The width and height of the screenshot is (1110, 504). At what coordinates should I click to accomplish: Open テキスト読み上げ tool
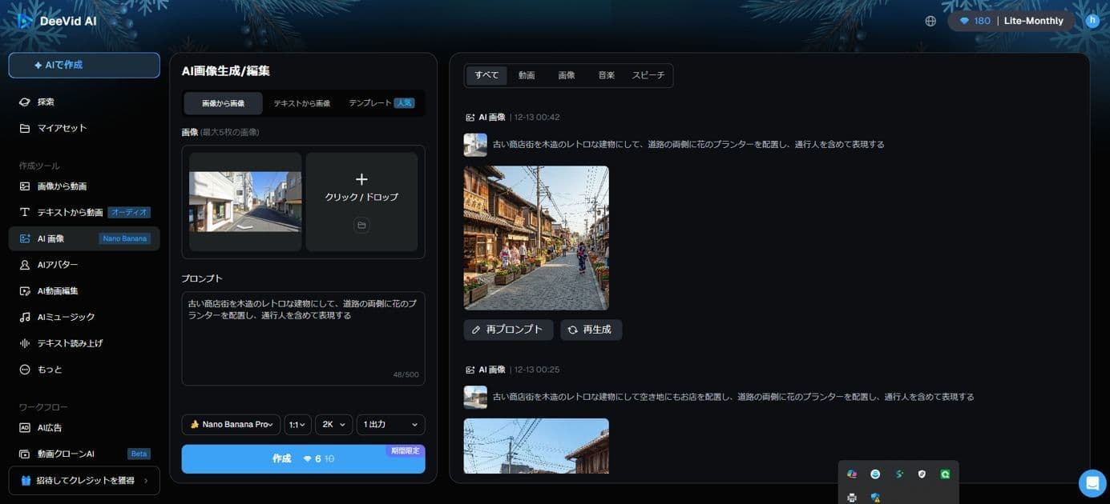tap(70, 343)
